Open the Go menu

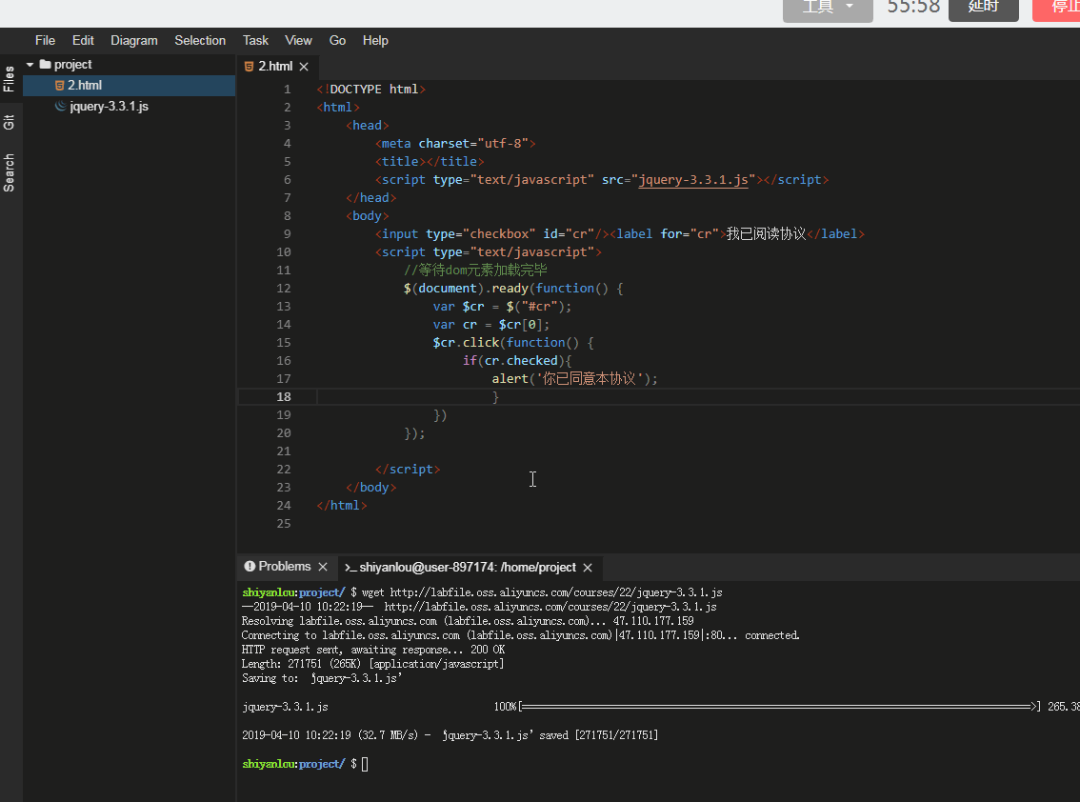337,41
